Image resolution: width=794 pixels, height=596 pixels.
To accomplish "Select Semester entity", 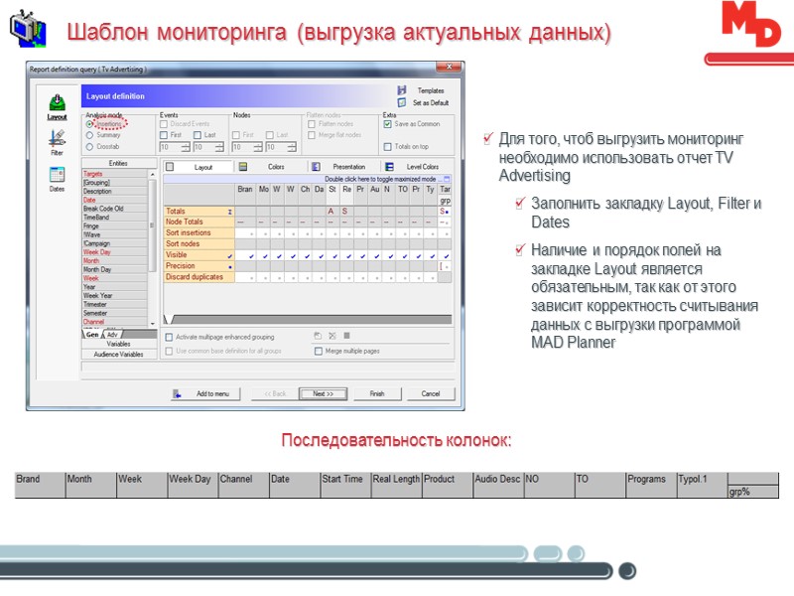I will 115,313.
